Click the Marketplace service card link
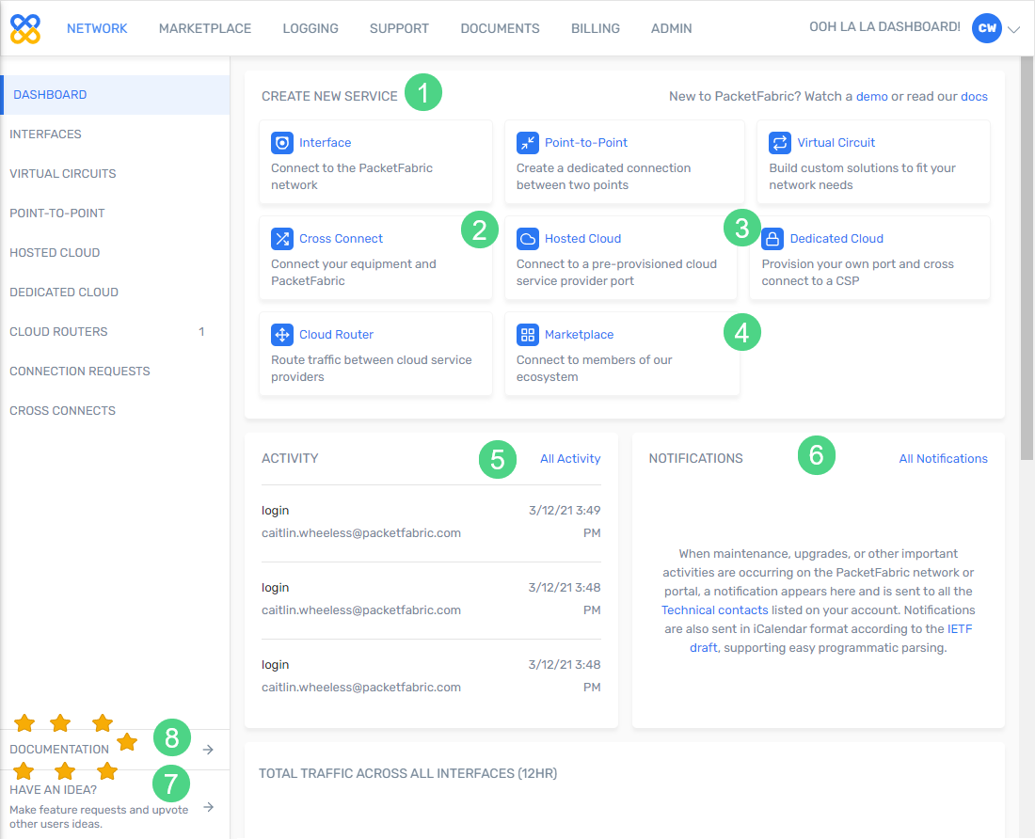Screen dimensions: 1035x839 (x=579, y=335)
